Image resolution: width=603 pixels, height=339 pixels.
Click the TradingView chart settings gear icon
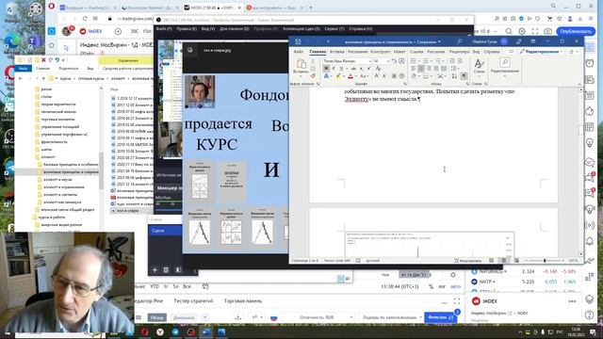522,31
